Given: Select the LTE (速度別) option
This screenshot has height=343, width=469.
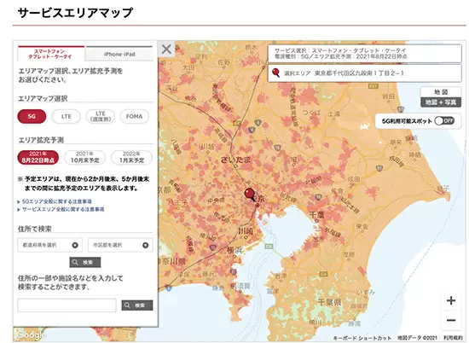Looking at the screenshot, I should click(101, 116).
